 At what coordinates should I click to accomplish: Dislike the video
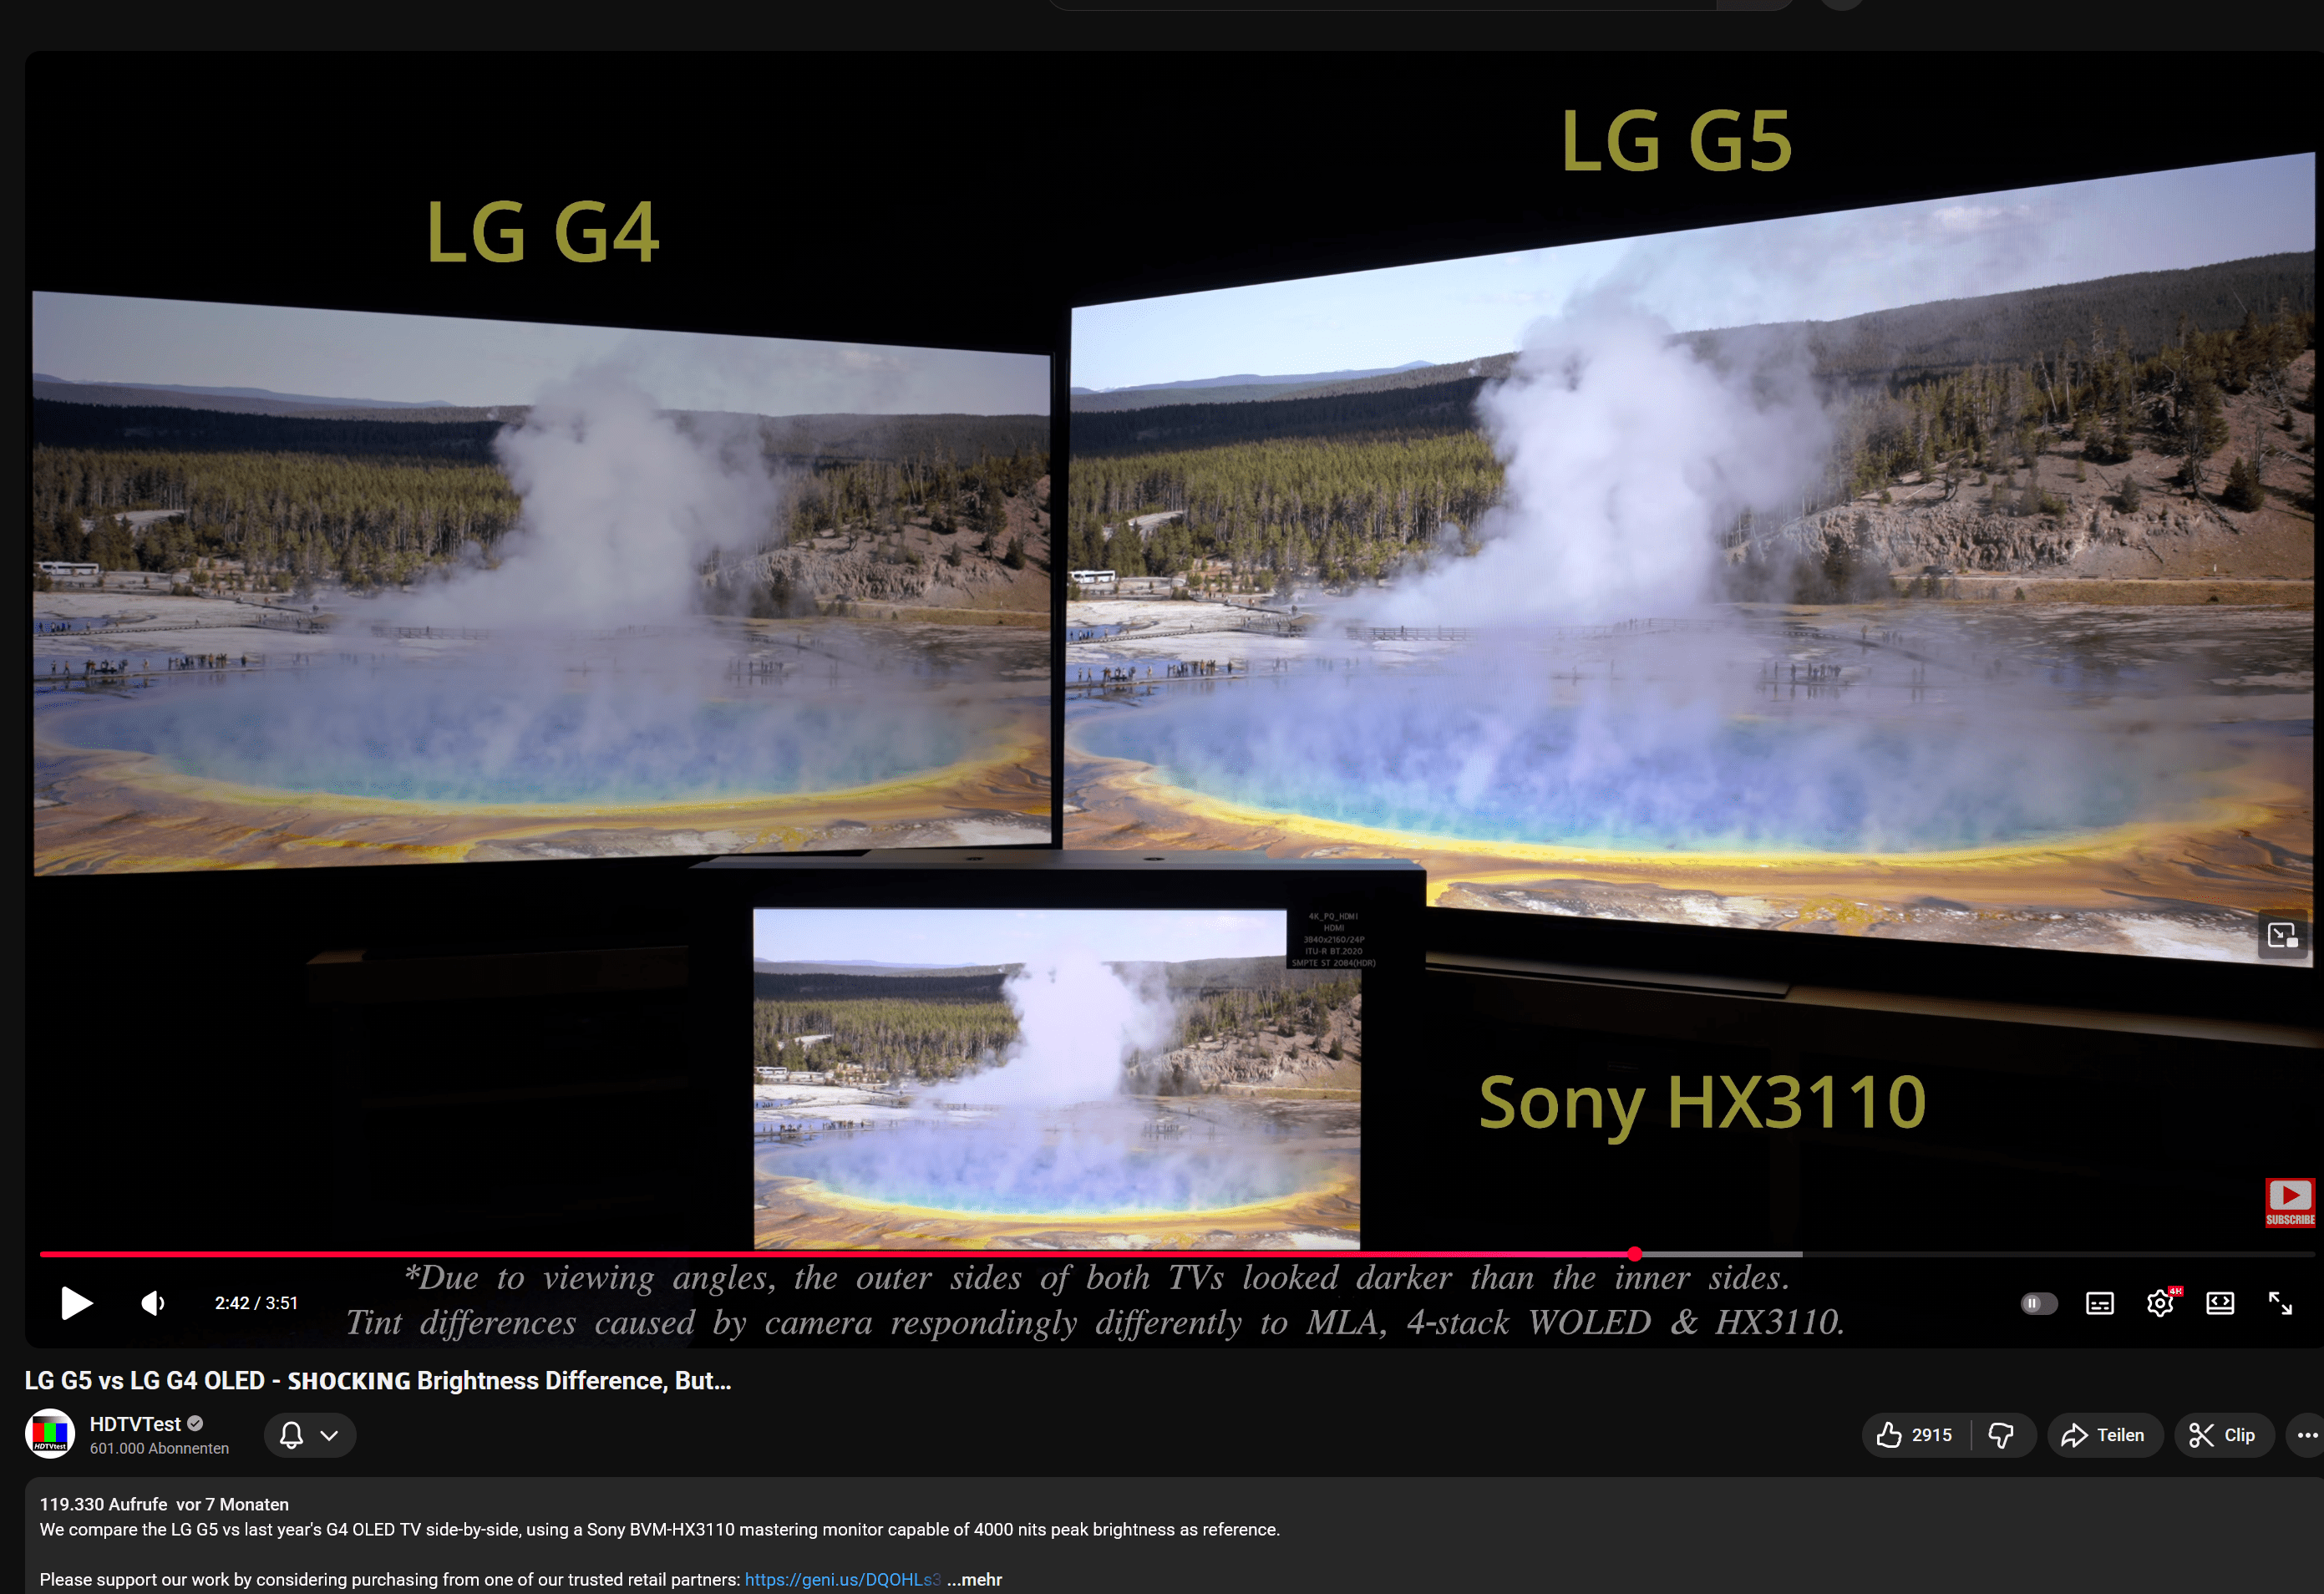click(2001, 1435)
